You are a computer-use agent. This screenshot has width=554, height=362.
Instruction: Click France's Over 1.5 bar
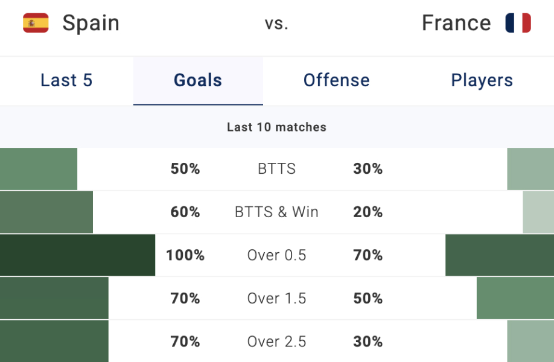515,298
